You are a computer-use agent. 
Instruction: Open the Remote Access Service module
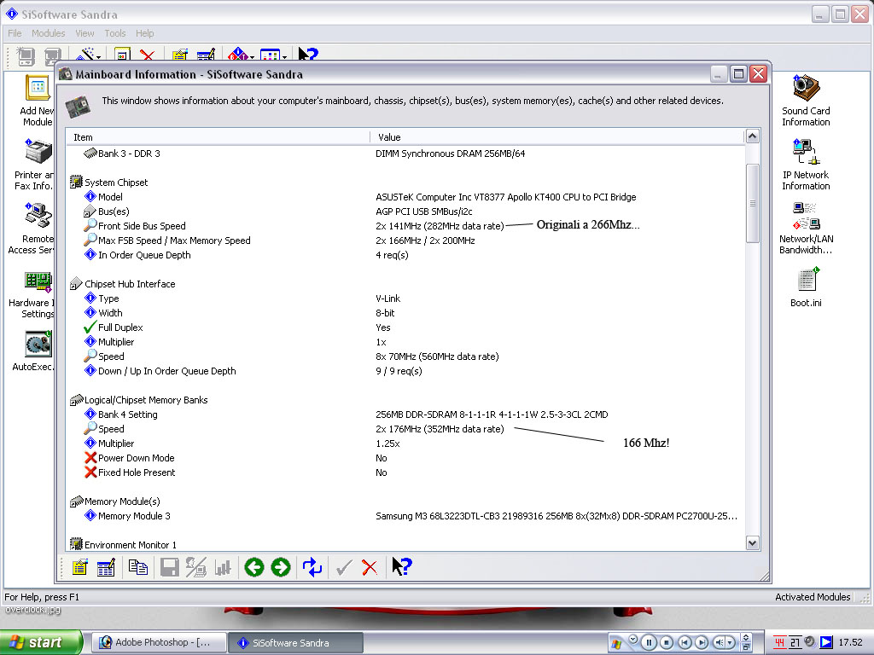tap(32, 229)
